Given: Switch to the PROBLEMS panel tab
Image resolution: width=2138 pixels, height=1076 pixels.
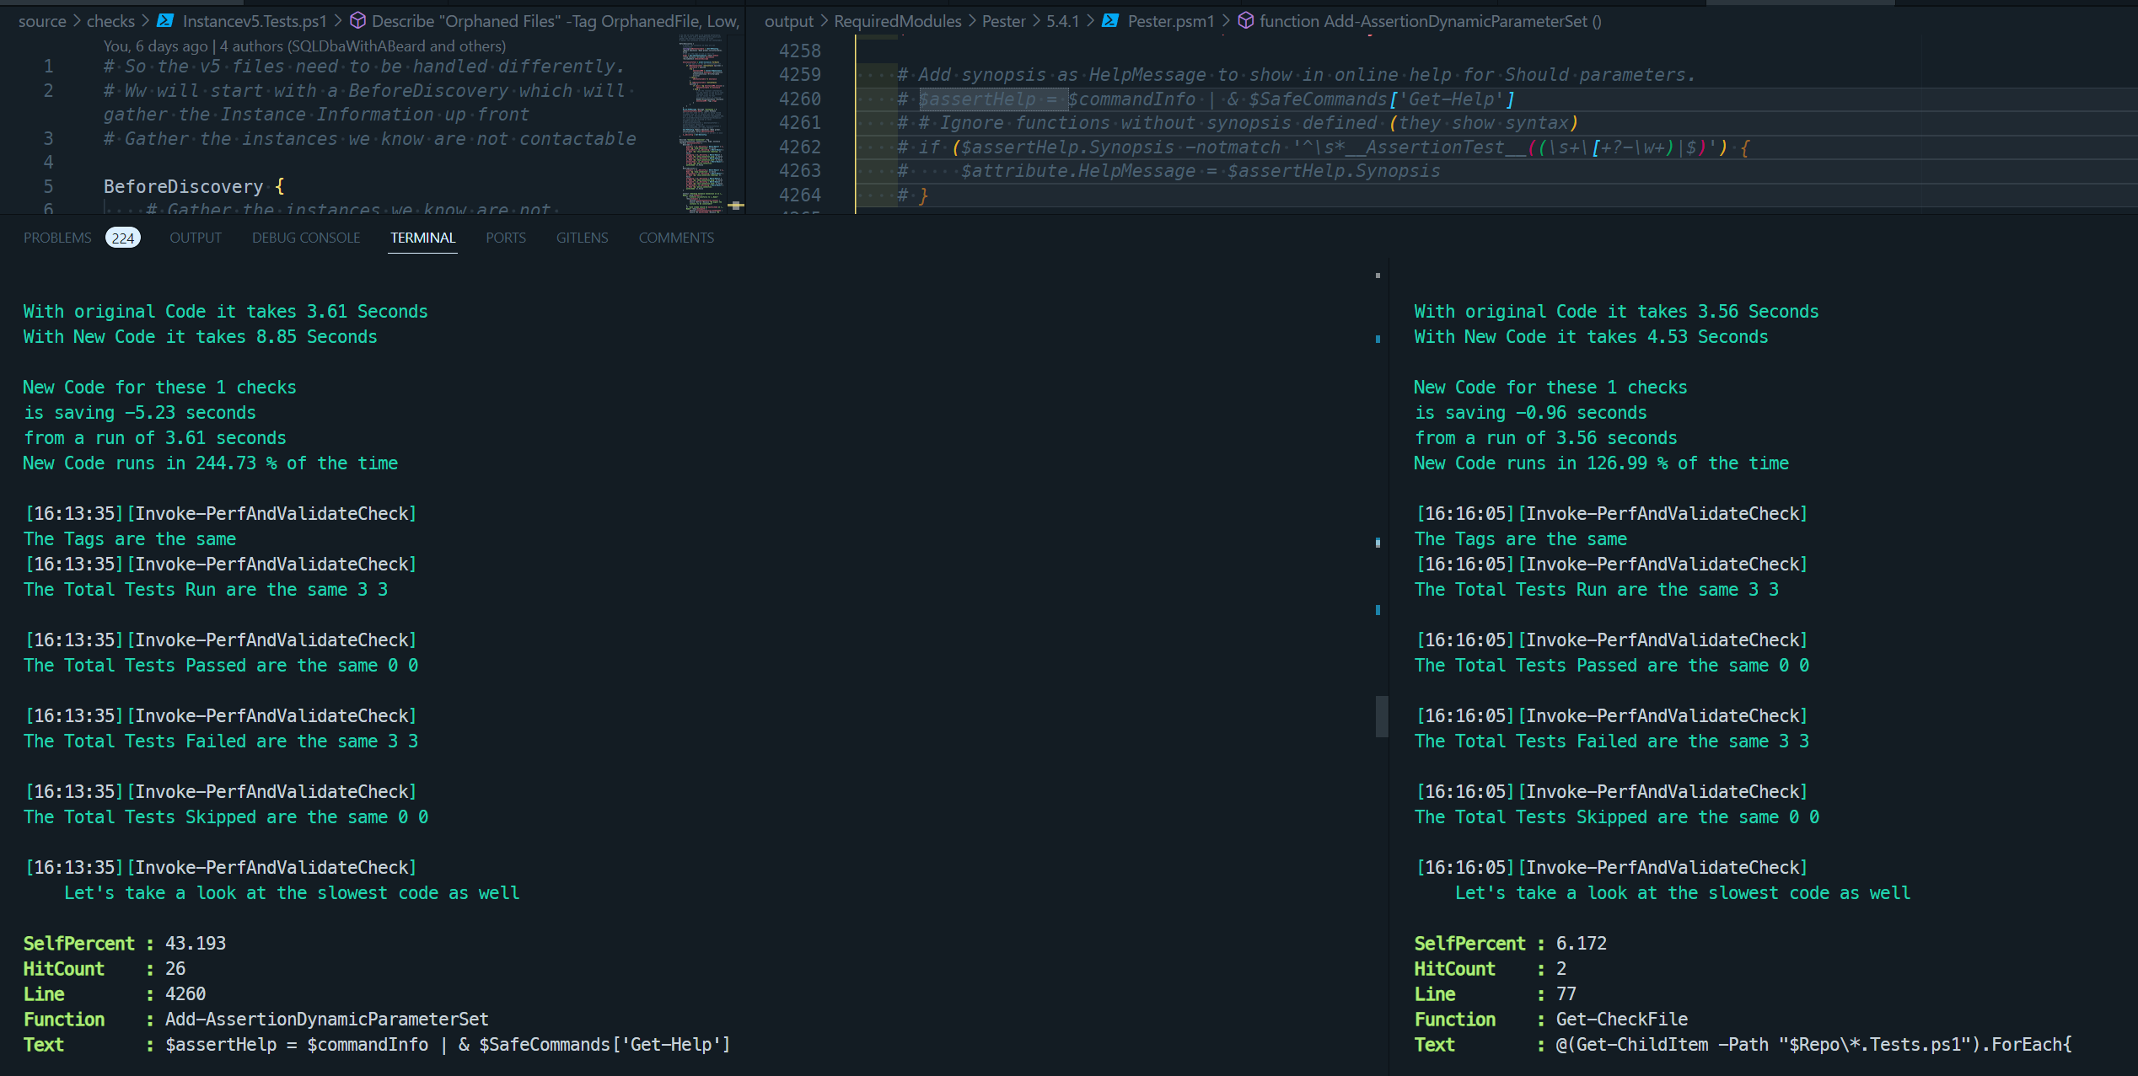Looking at the screenshot, I should pos(56,238).
